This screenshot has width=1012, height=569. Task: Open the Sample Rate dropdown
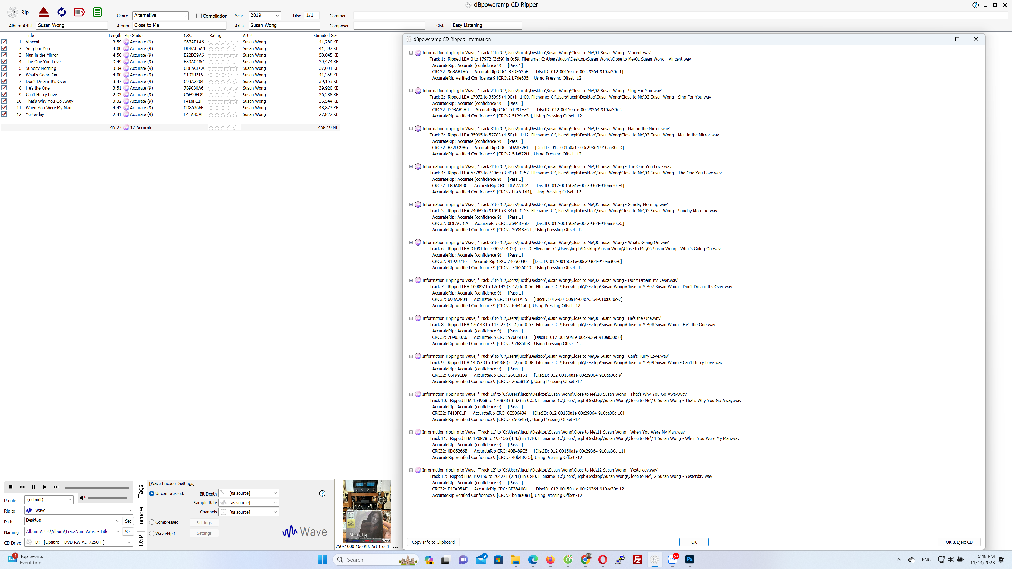pos(249,503)
